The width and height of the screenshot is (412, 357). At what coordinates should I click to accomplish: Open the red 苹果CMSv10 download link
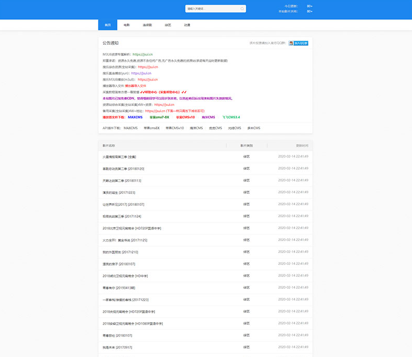click(x=185, y=117)
